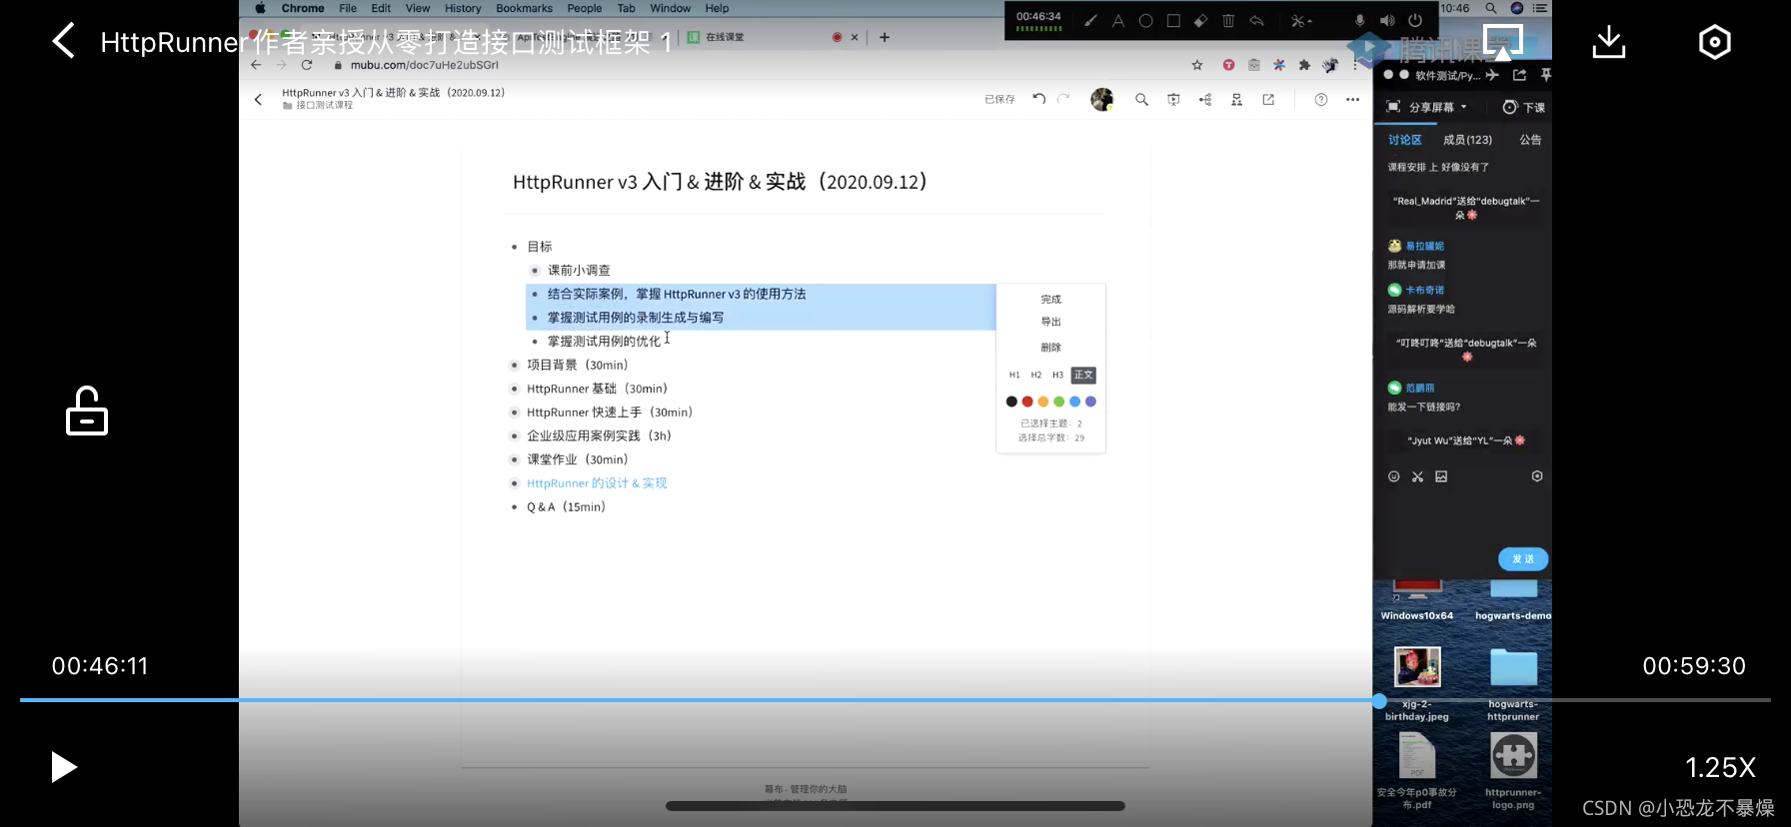Tap the screen-cast icon at the top
This screenshot has width=1791, height=827.
(x=1502, y=42)
